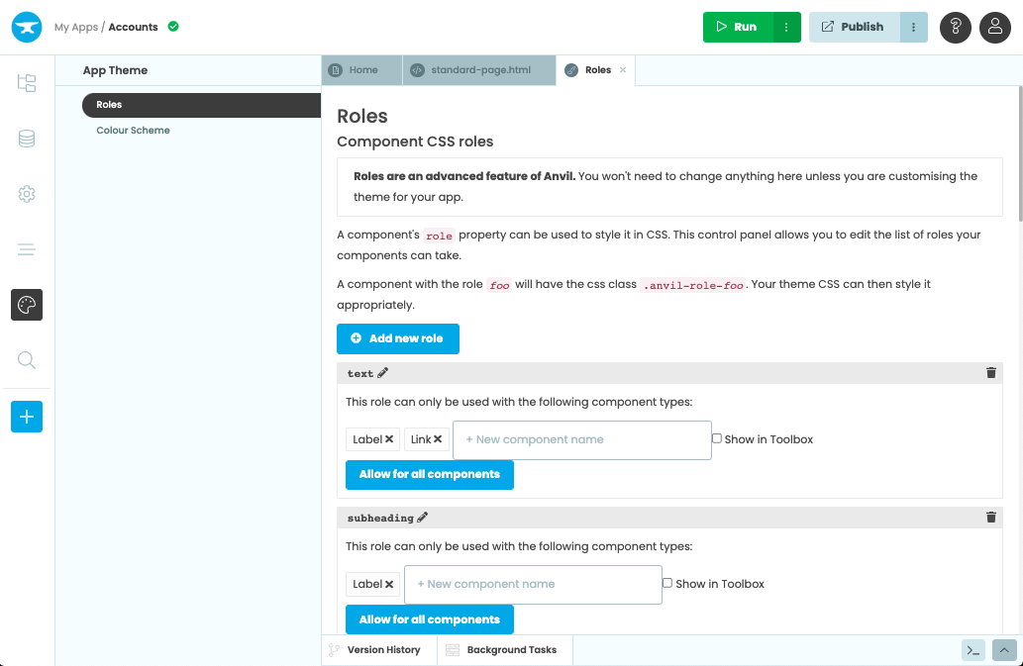1023x666 pixels.
Task: Rename the subheading role via pencil icon
Action: (x=423, y=517)
